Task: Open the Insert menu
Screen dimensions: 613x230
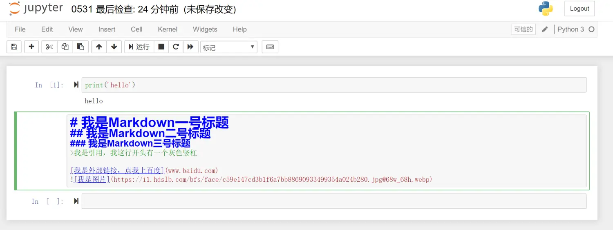Action: click(107, 29)
